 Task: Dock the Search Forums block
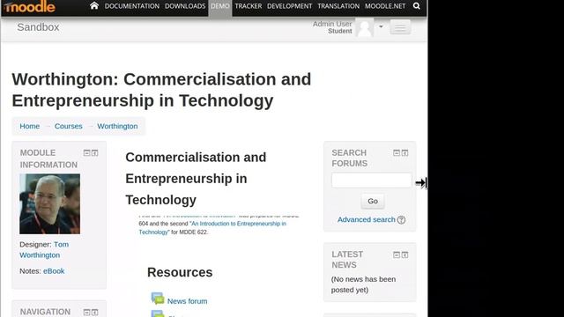[x=405, y=152]
